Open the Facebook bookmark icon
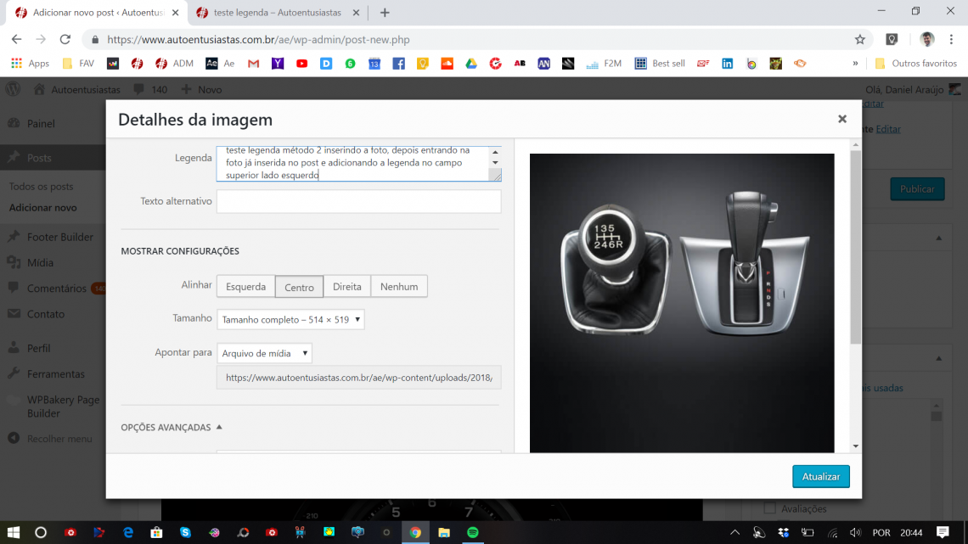968x544 pixels. pos(398,64)
